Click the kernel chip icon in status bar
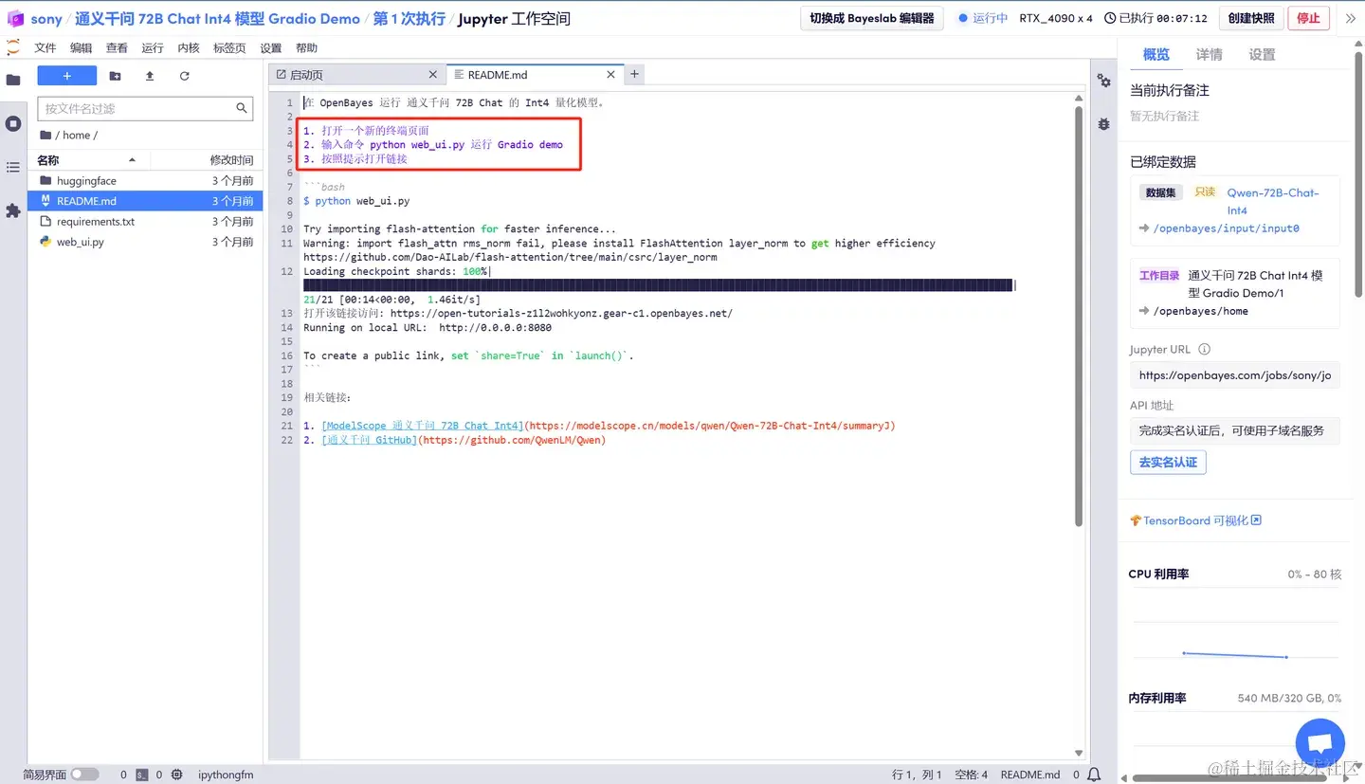 point(176,775)
